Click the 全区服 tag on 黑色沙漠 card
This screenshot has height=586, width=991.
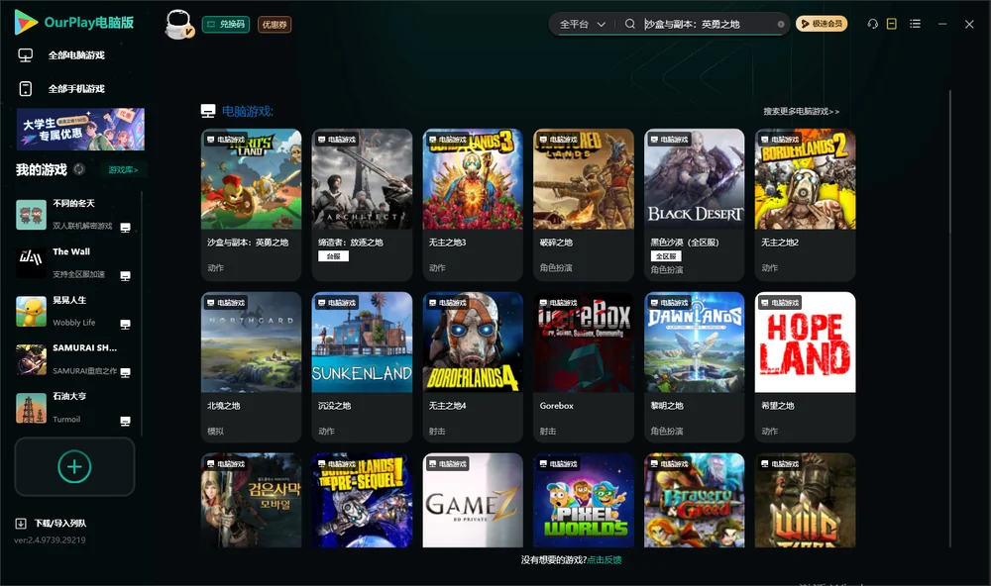666,255
